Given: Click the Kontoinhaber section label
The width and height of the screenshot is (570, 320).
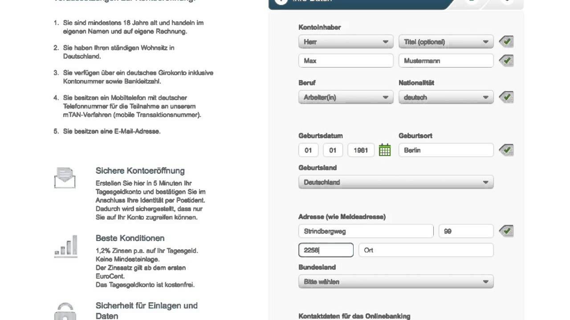Looking at the screenshot, I should tap(320, 27).
